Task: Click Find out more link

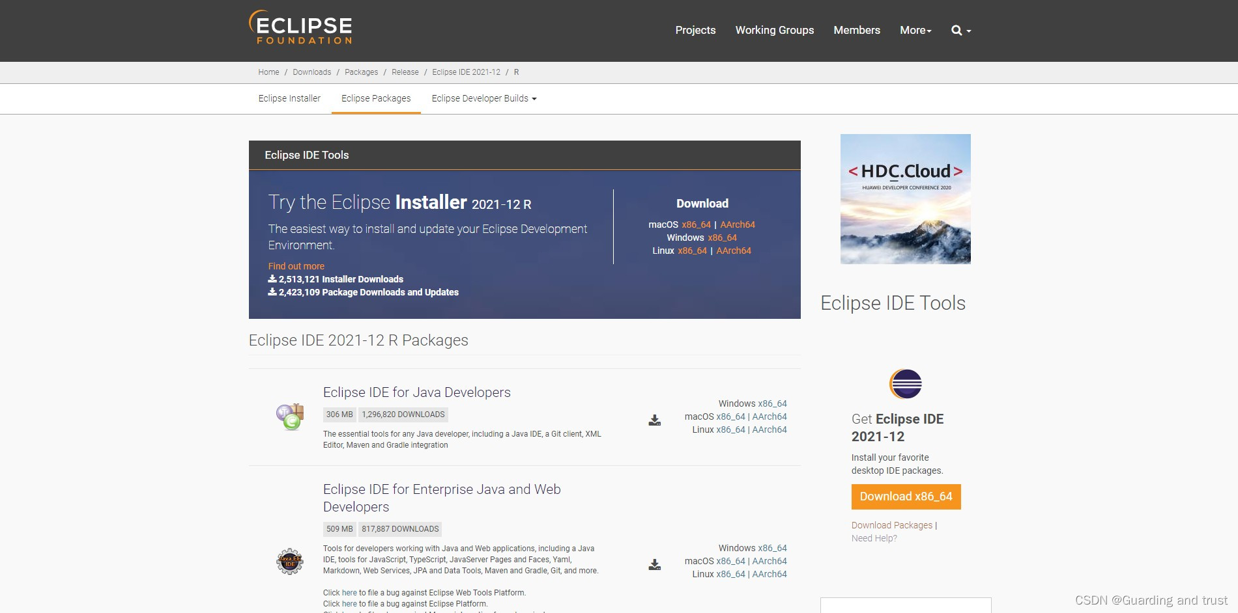Action: (x=296, y=266)
